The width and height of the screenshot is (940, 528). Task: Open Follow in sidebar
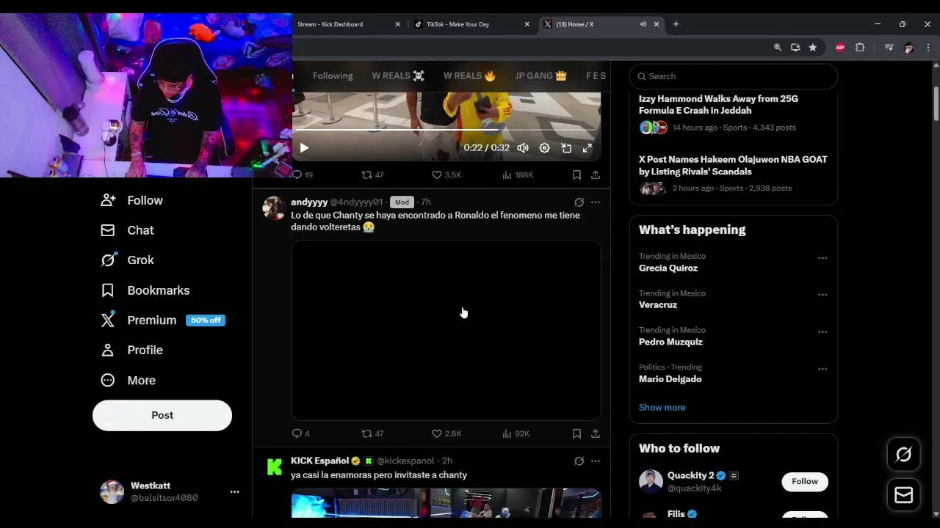click(132, 200)
